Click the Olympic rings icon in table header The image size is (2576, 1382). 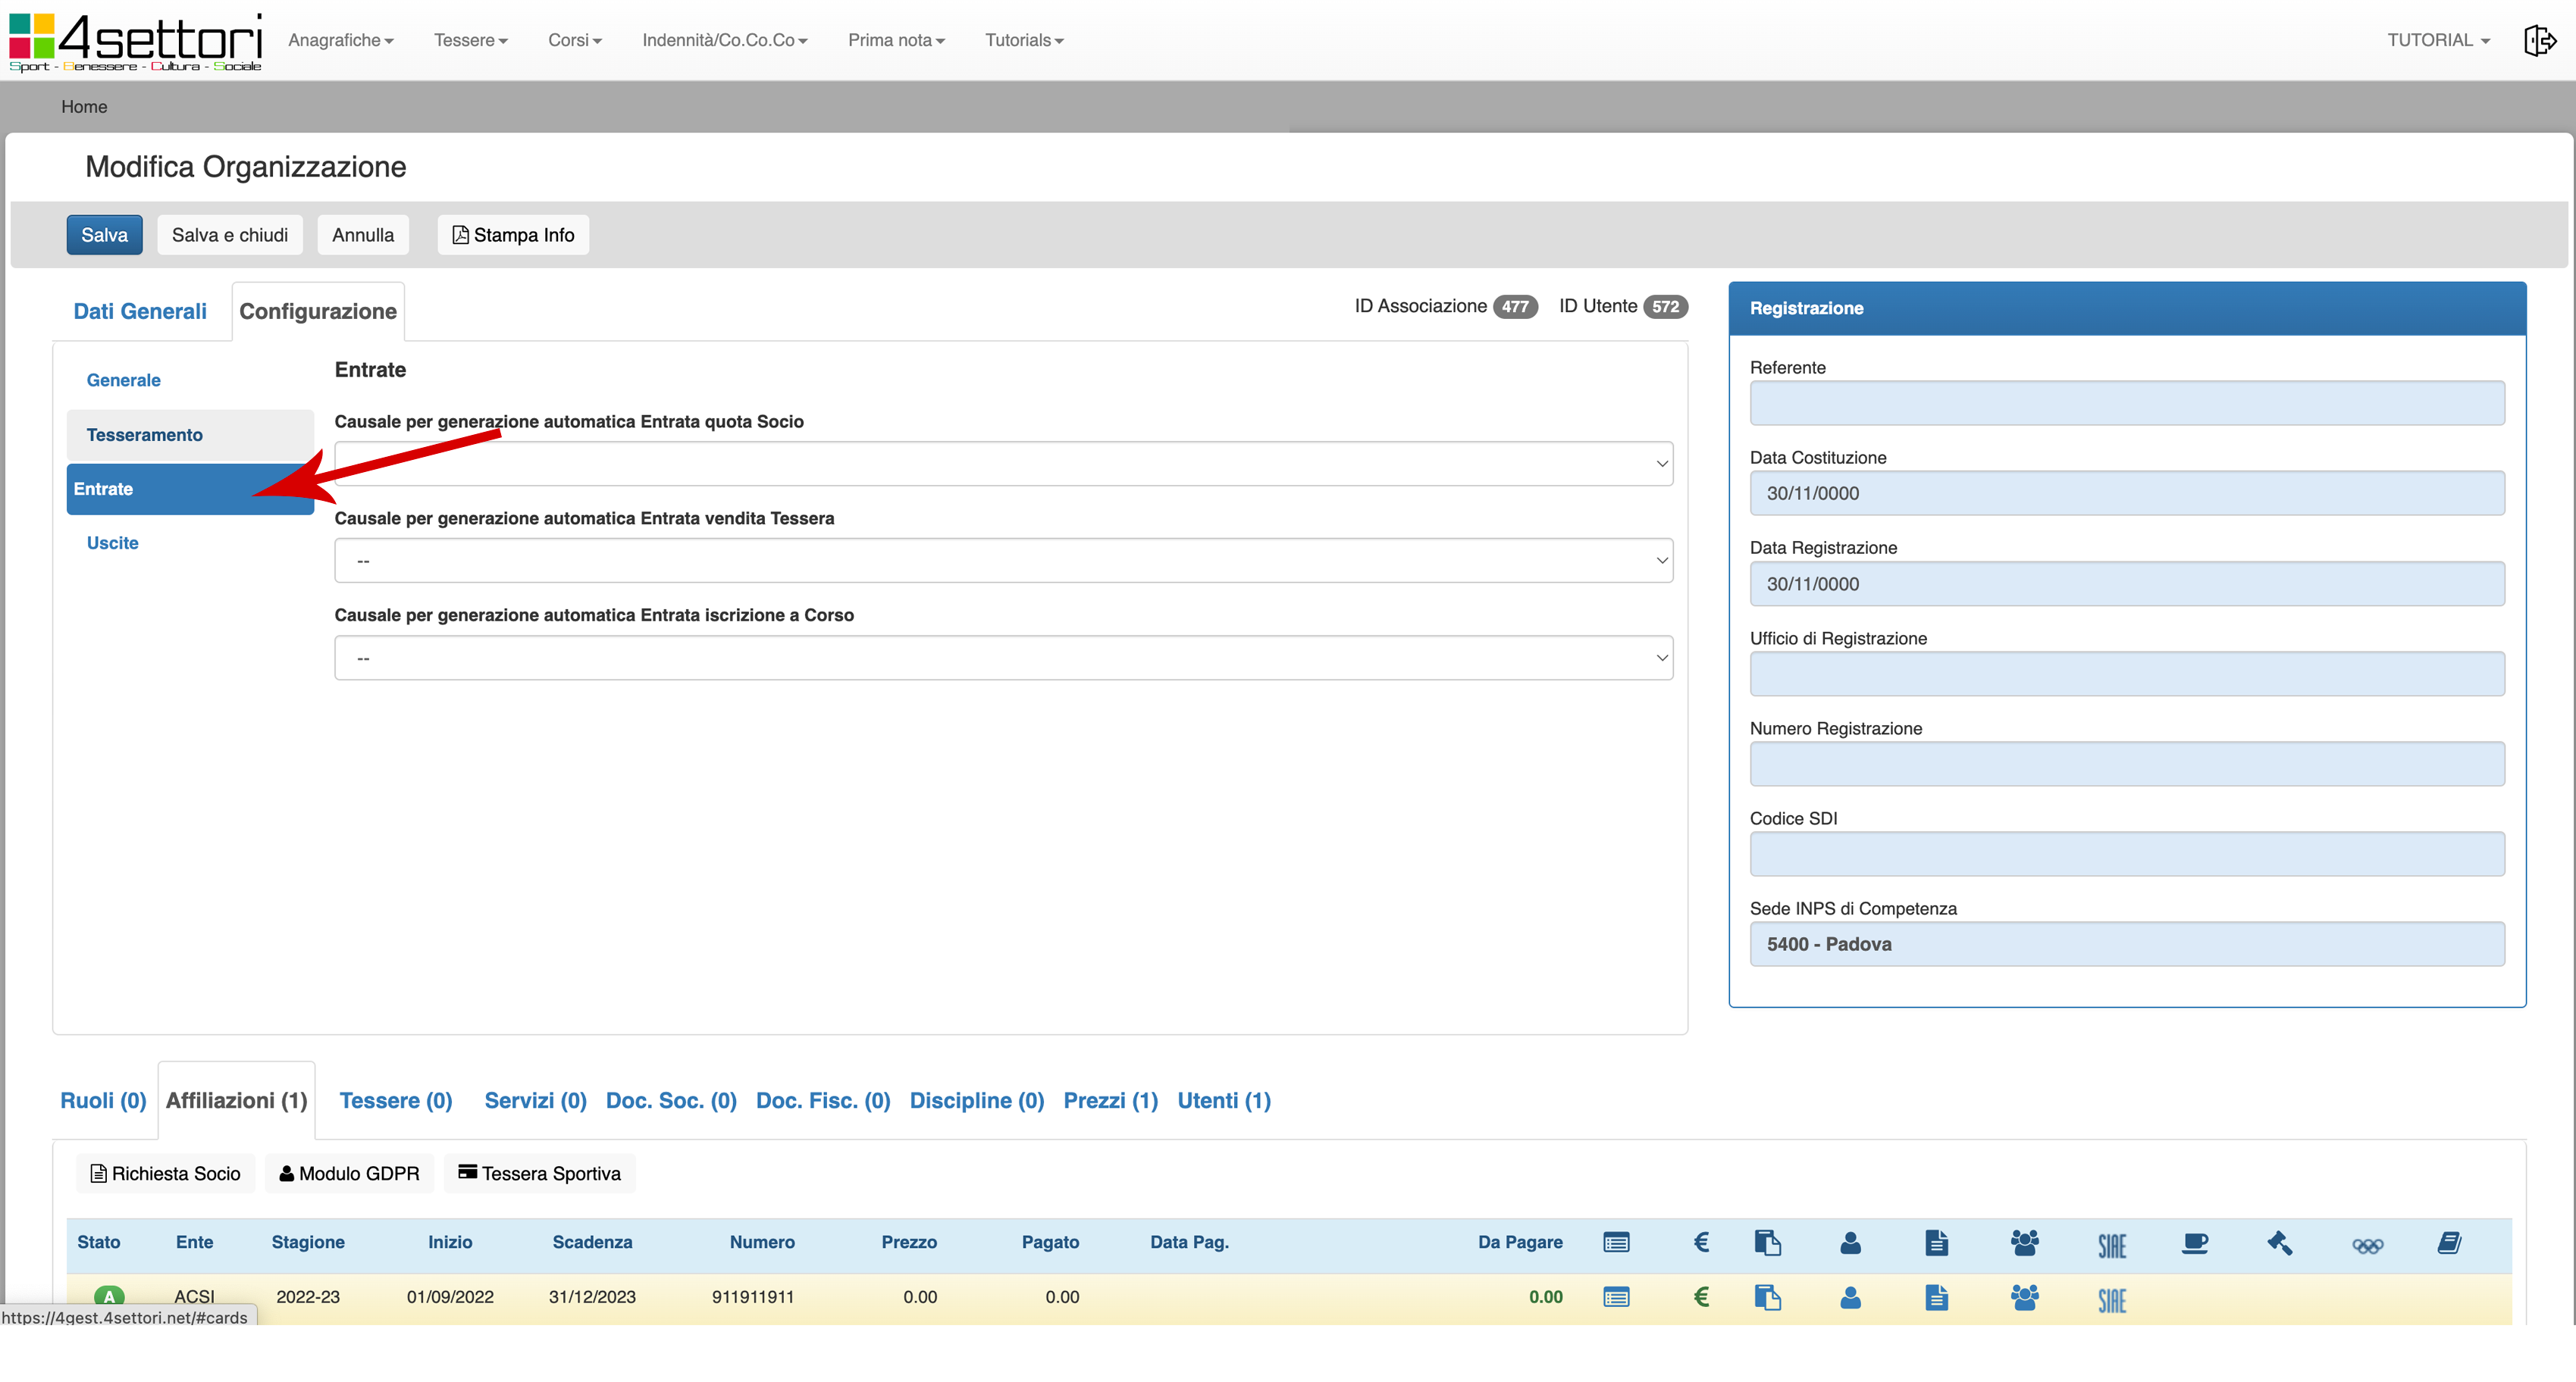(2367, 1245)
